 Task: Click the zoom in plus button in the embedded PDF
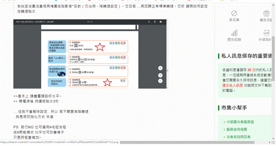[x=160, y=75]
